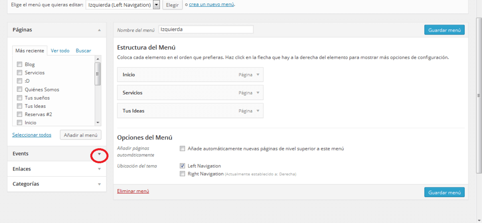Click the pages list scrollbar down arrow

[x=98, y=122]
